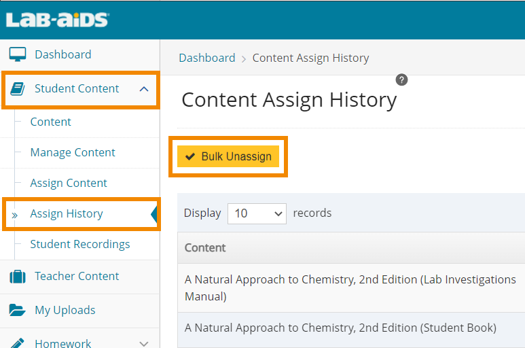This screenshot has width=525, height=348.
Task: Click the Homework pencil icon
Action: tap(18, 343)
